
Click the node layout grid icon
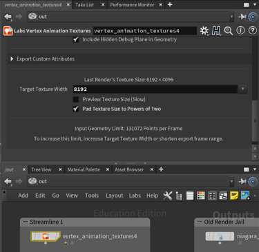coord(212,196)
